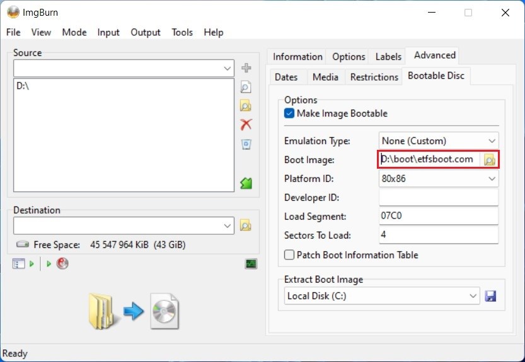
Task: Switch to the Restrictions tab
Action: [374, 77]
